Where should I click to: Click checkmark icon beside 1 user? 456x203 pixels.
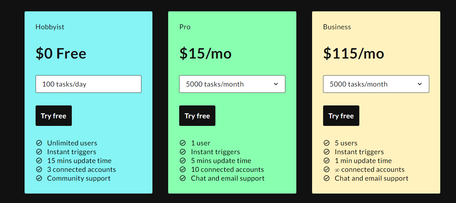pos(183,143)
